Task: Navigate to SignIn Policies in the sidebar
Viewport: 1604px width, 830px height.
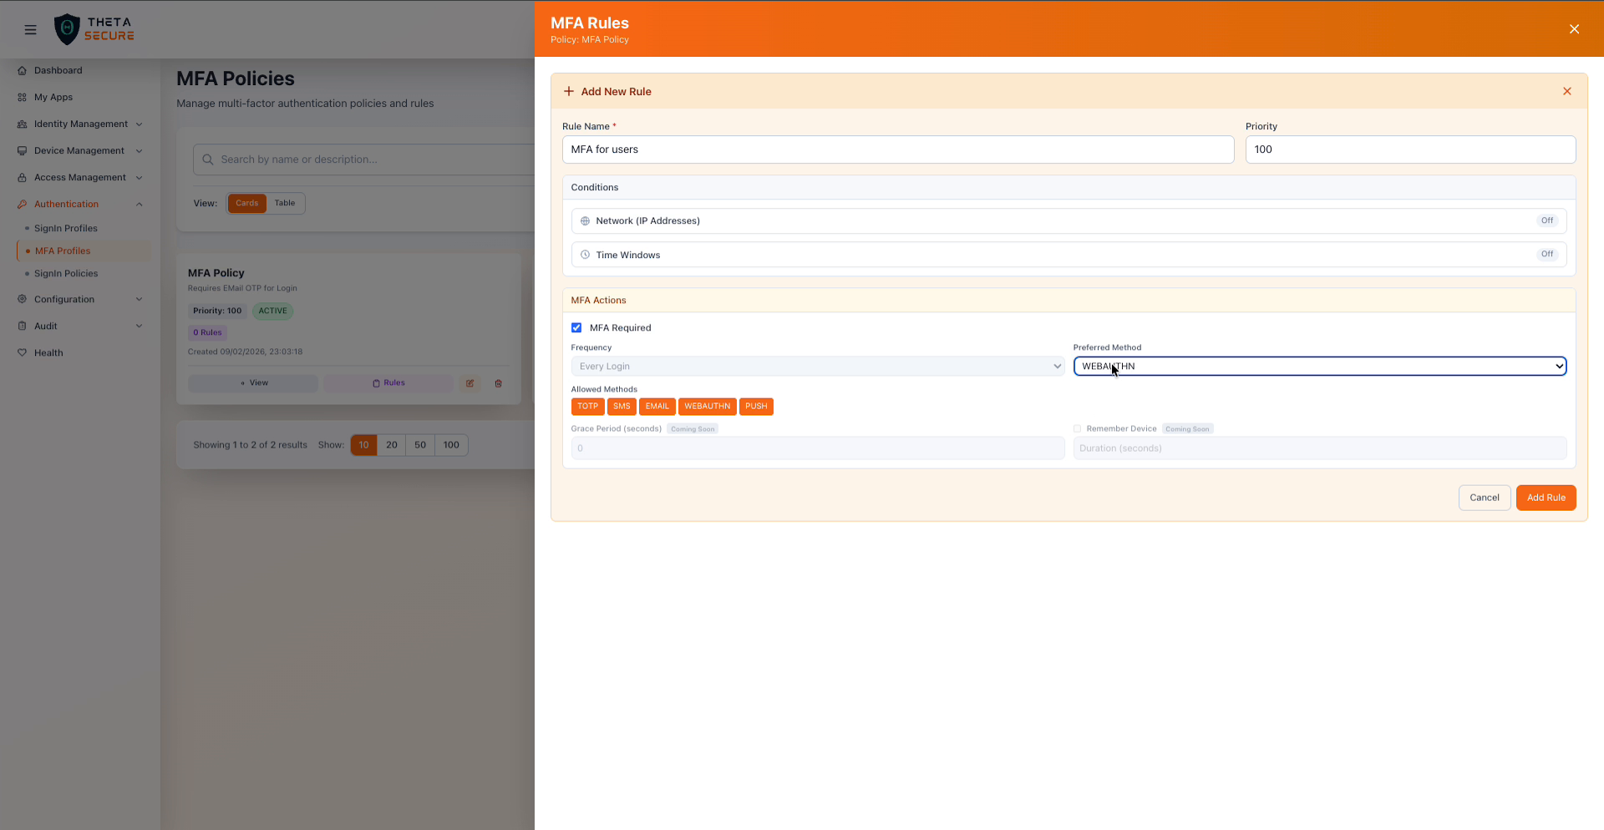Action: (x=66, y=273)
